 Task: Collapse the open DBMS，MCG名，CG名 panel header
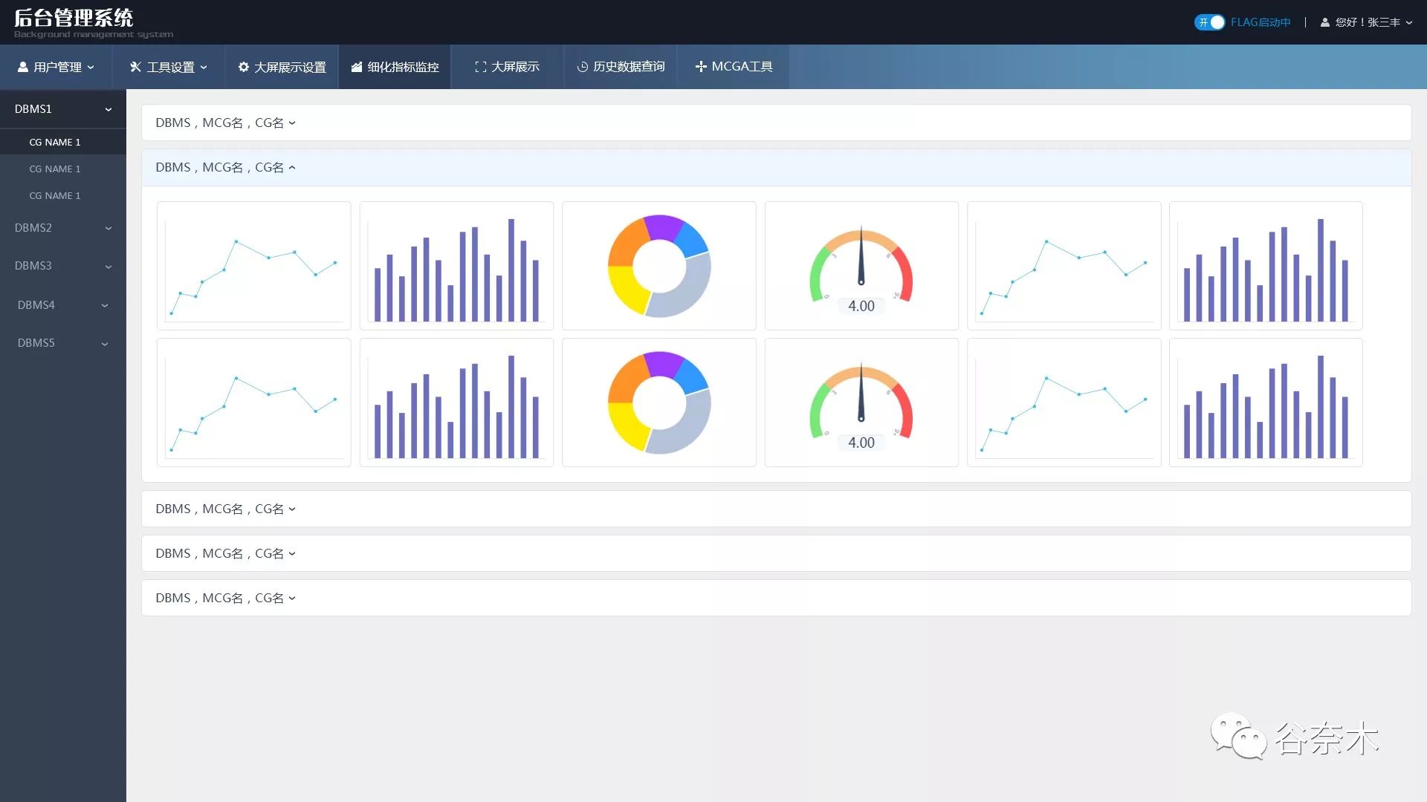pyautogui.click(x=776, y=167)
